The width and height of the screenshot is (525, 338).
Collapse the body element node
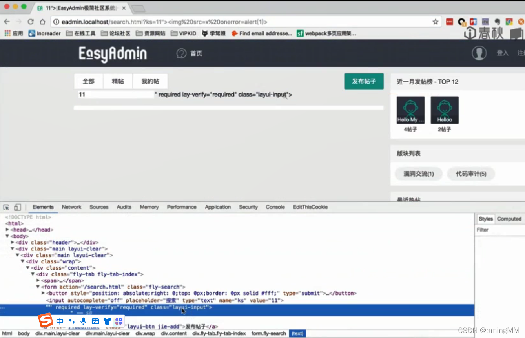(x=7, y=236)
